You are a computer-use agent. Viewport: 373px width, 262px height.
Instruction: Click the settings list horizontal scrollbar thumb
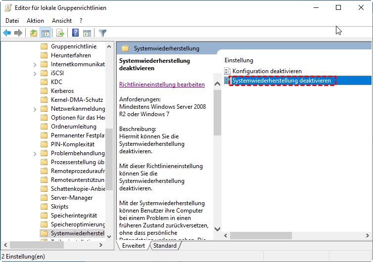pos(261,235)
